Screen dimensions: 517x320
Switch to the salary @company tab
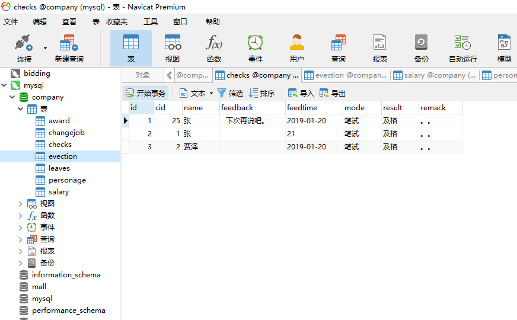[435, 75]
